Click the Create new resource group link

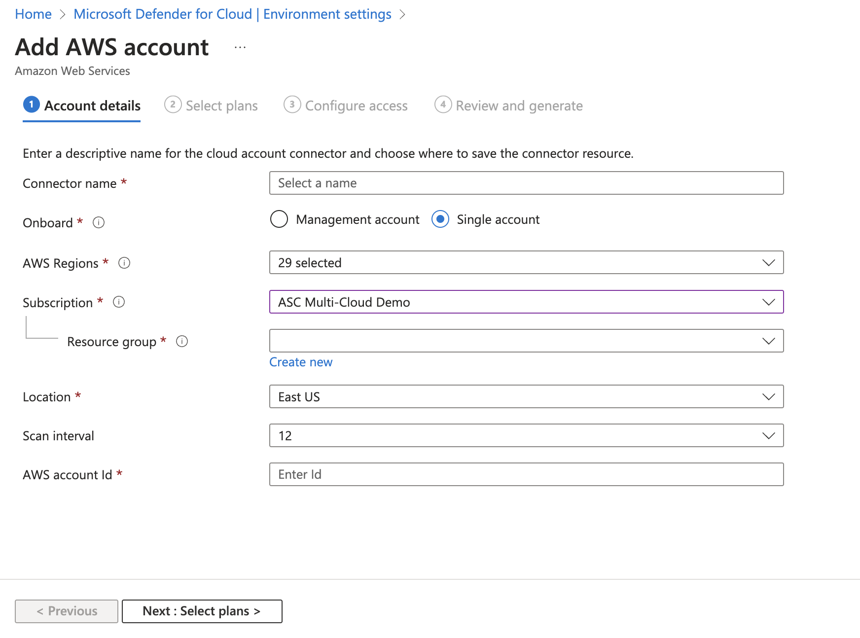point(301,362)
